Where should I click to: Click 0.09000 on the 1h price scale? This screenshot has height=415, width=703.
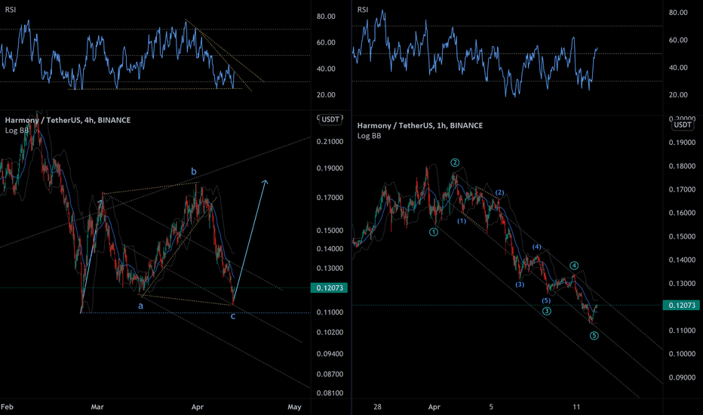coord(682,378)
